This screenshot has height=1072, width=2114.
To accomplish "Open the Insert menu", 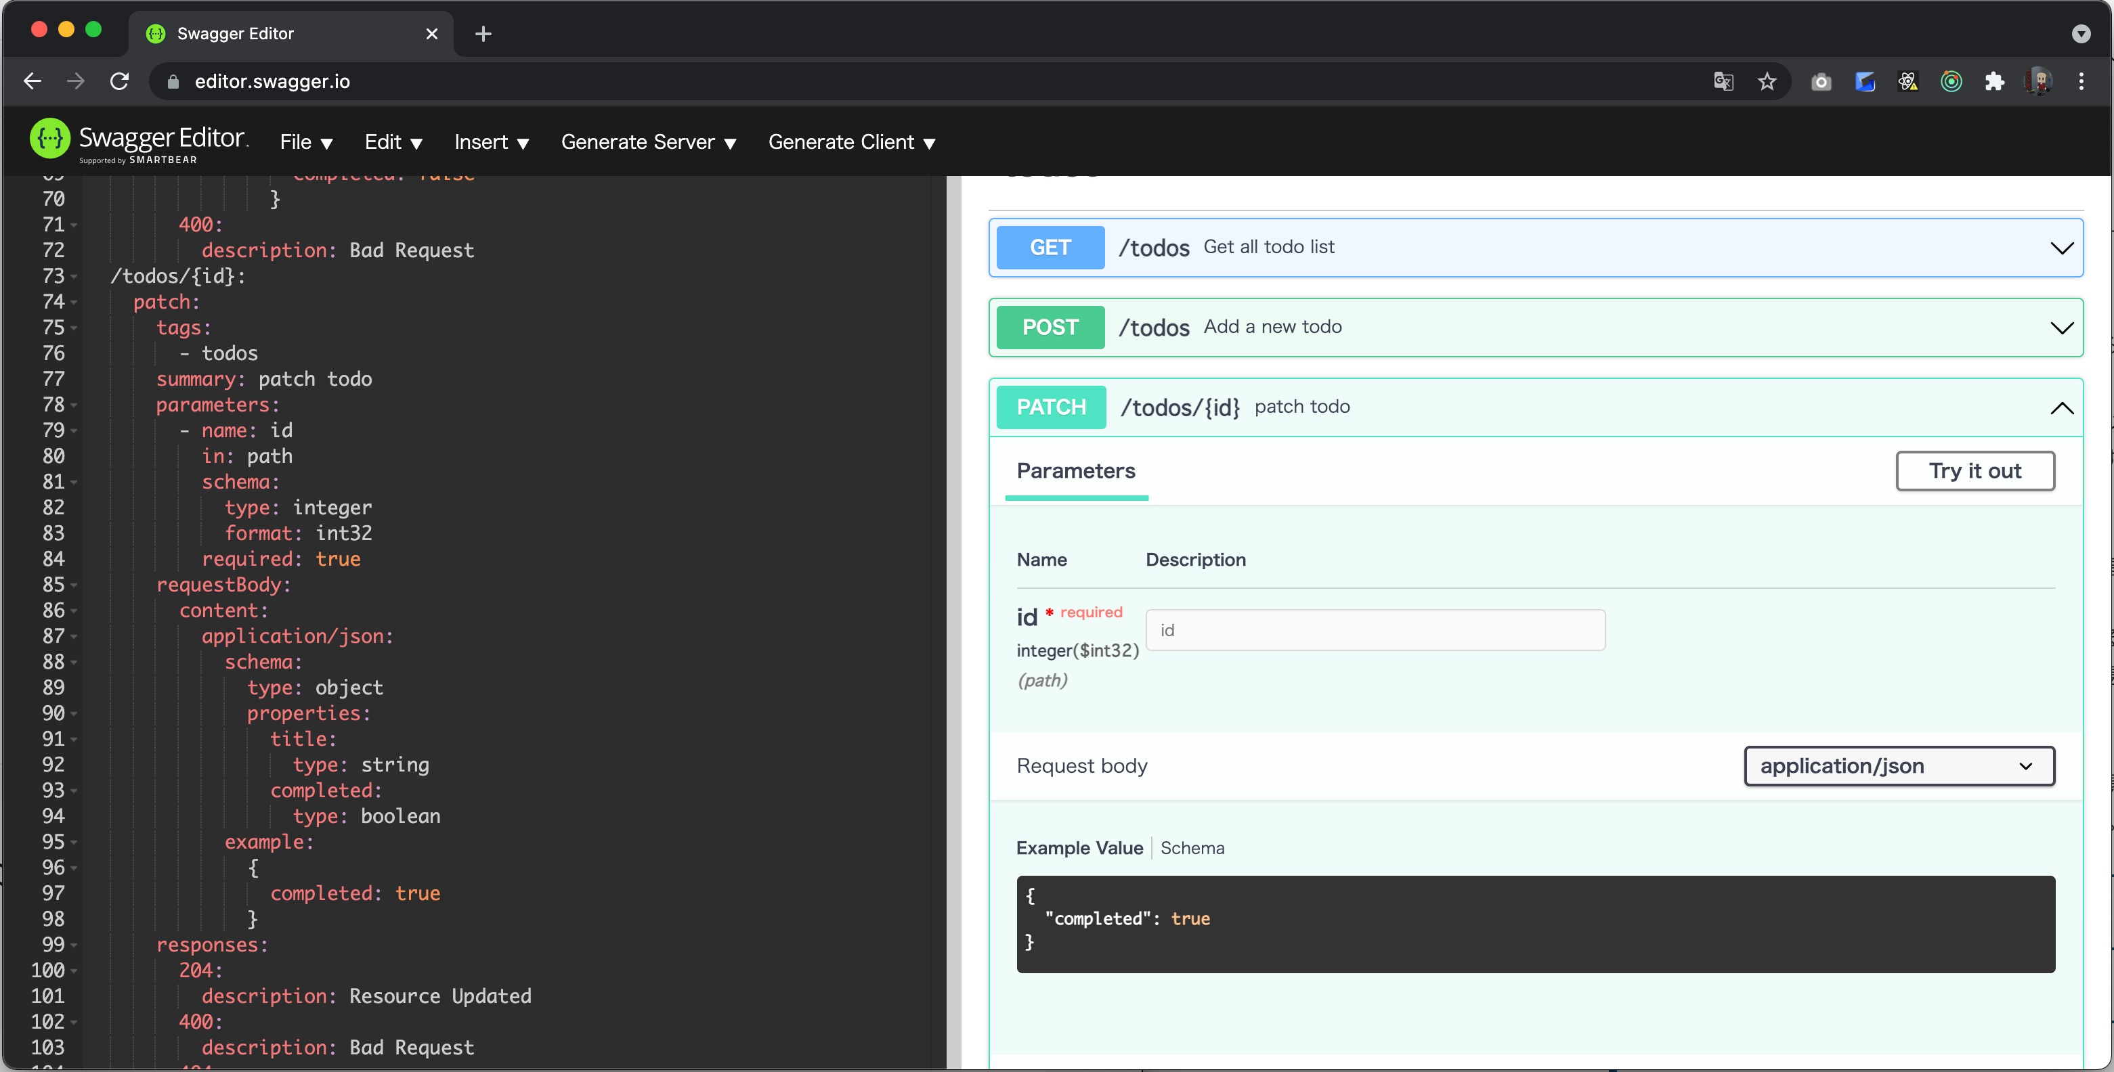I will (492, 142).
